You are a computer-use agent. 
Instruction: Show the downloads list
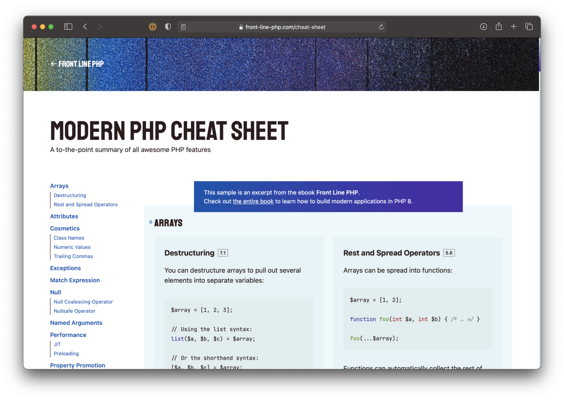click(483, 26)
